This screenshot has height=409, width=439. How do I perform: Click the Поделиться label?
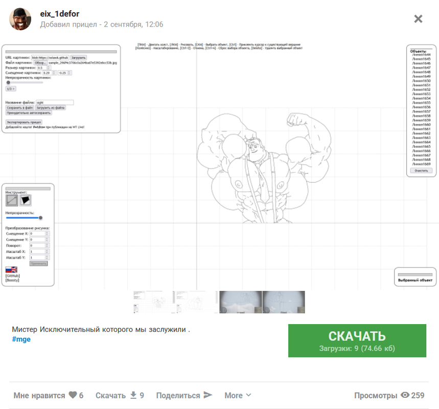(x=178, y=395)
